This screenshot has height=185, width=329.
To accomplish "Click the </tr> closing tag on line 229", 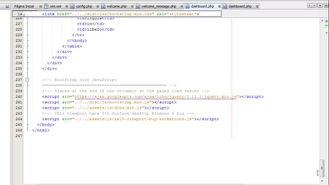I will [78, 35].
